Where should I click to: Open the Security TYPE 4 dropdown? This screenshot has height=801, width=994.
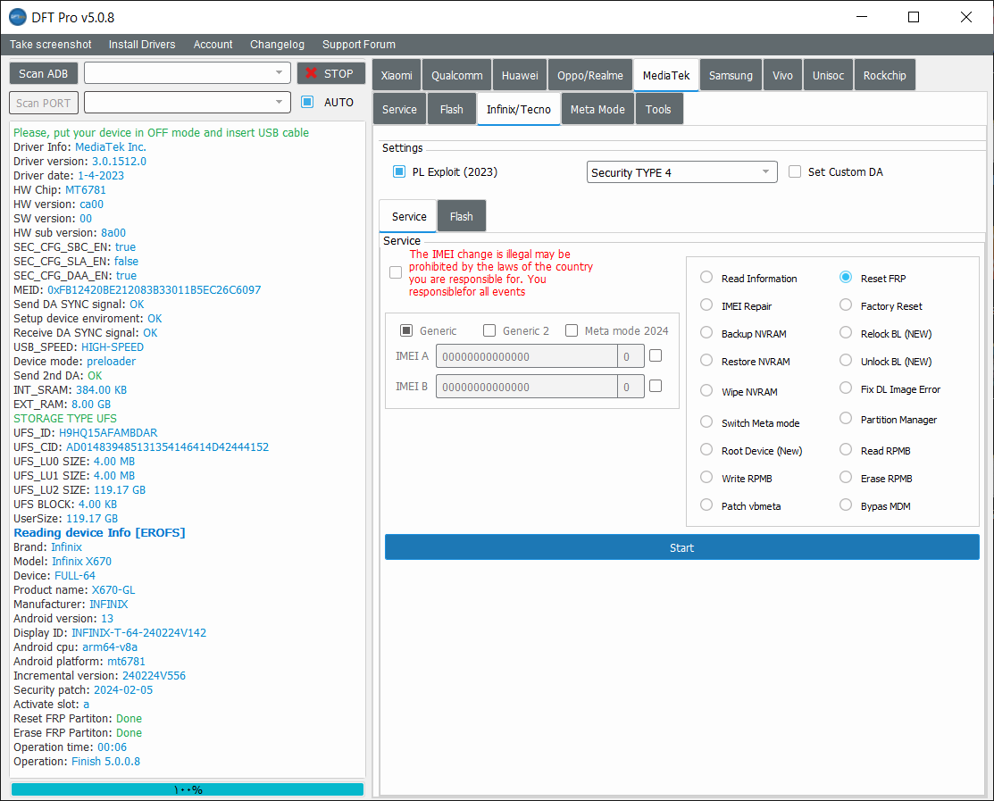[682, 172]
